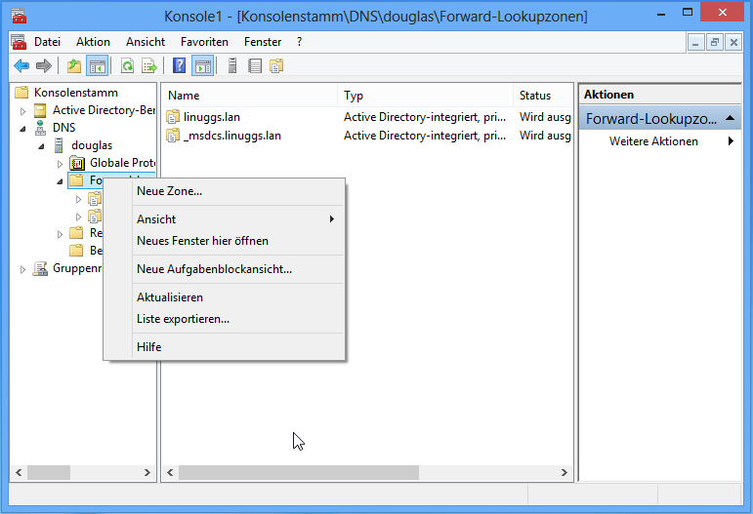Image resolution: width=753 pixels, height=514 pixels.
Task: Click the Refresh toolbar icon
Action: tap(127, 66)
